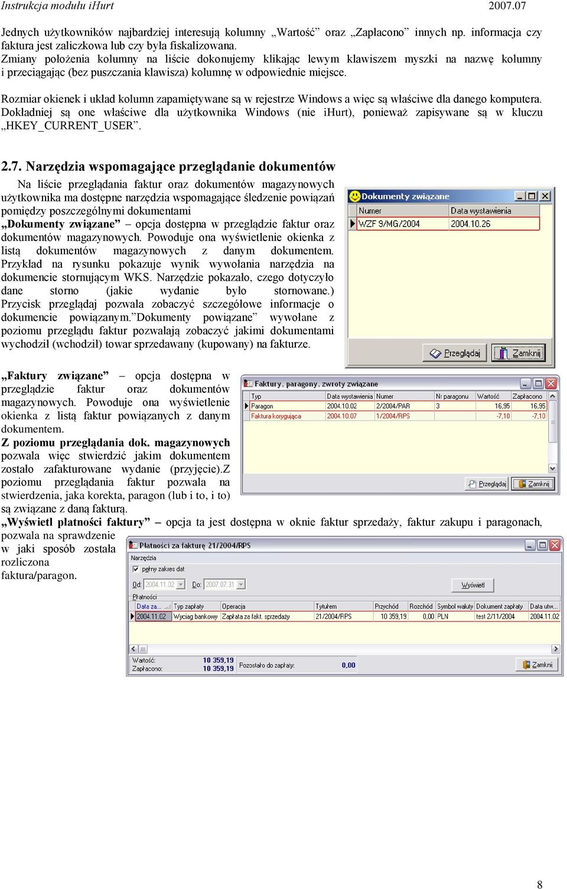
Task: Click Zamknij in Faktury, paragony, zwroty związane
Action: click(x=534, y=484)
